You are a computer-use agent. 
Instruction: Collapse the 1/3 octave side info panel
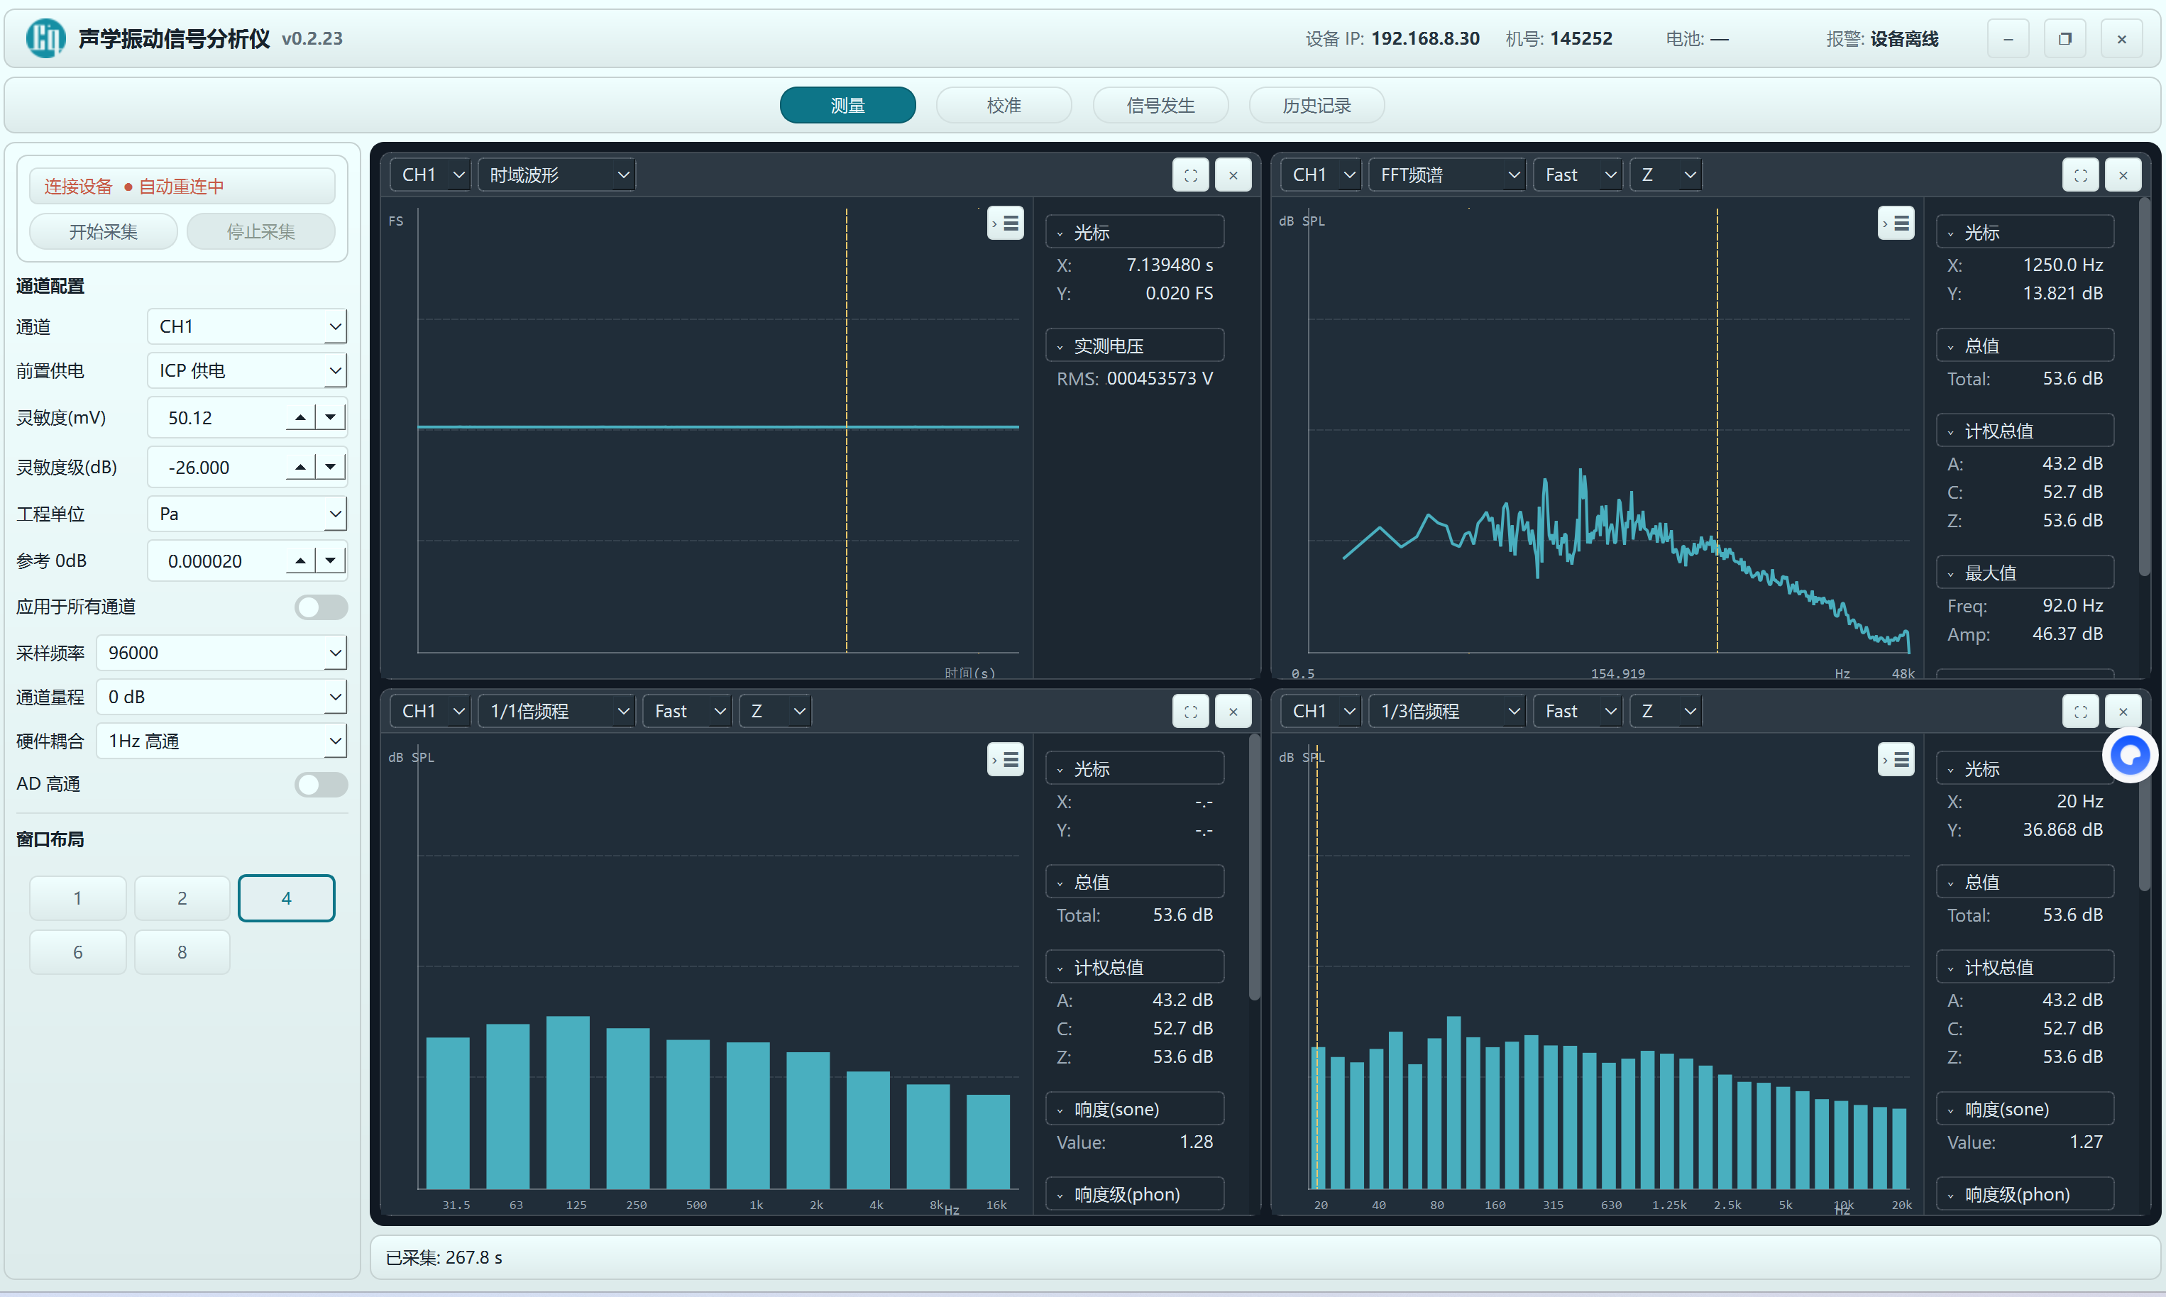[x=1895, y=759]
